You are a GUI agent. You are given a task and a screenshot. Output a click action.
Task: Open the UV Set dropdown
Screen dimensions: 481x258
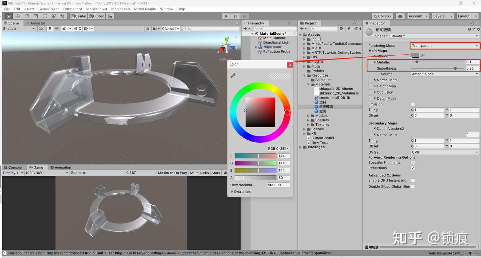(x=445, y=152)
